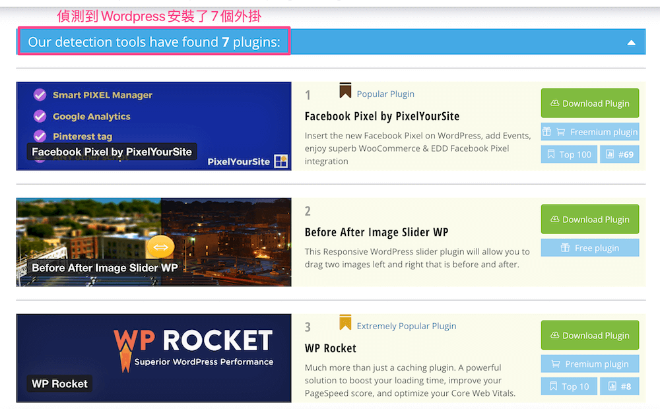This screenshot has height=409, width=660.
Task: Download the Before After Image Slider WP plugin
Action: coord(589,219)
